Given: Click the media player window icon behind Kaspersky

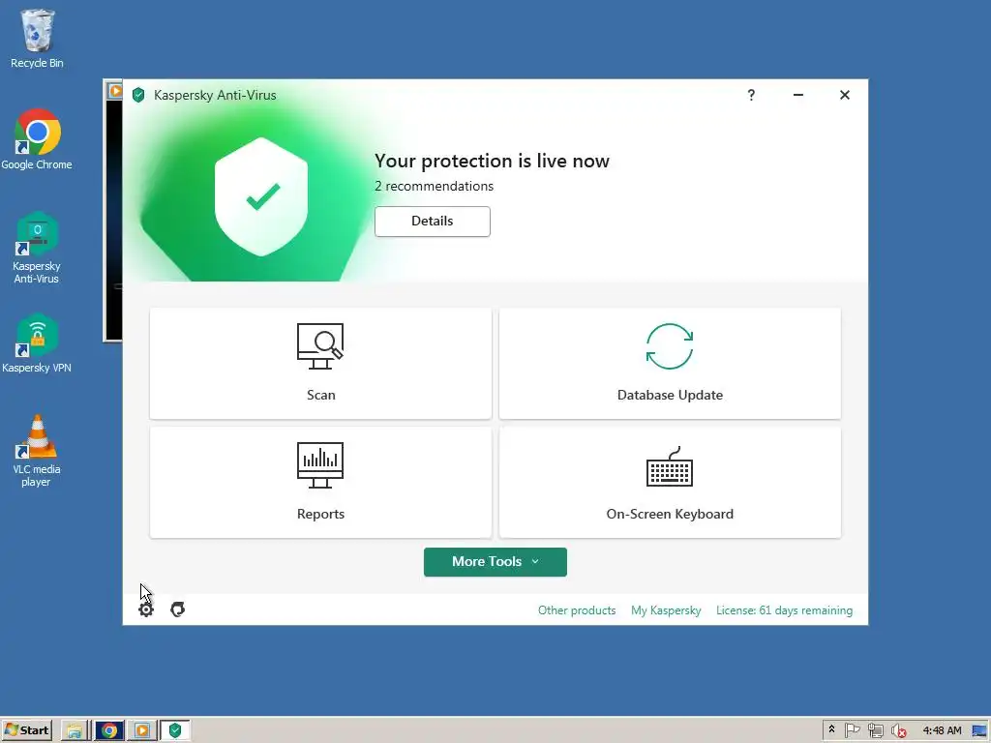Looking at the screenshot, I should coord(114,90).
